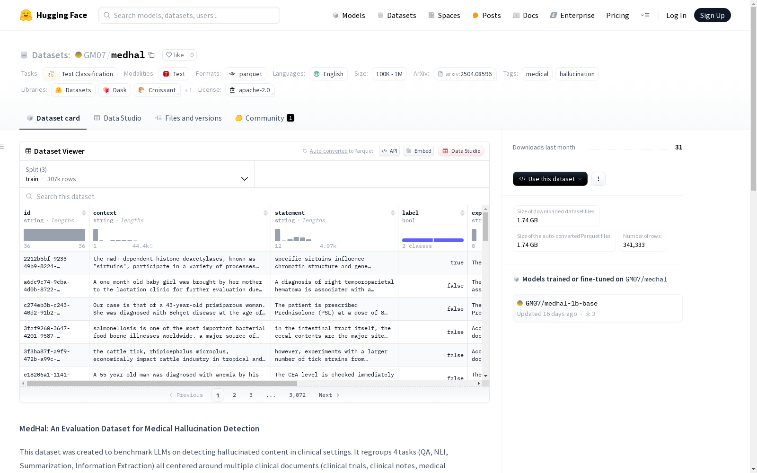Focus the Search this dataset field
The image size is (757, 473).
[x=255, y=196]
